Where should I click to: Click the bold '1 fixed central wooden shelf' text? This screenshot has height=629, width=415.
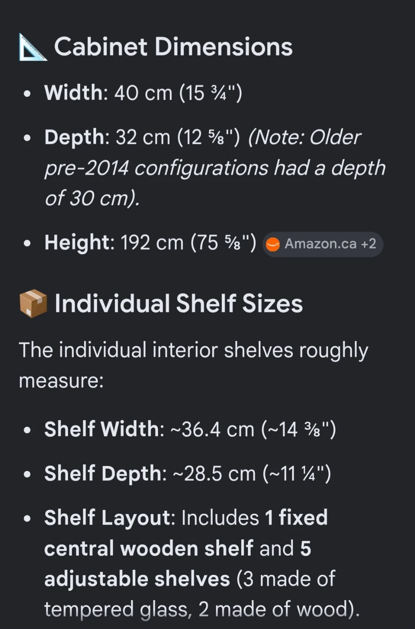(186, 533)
